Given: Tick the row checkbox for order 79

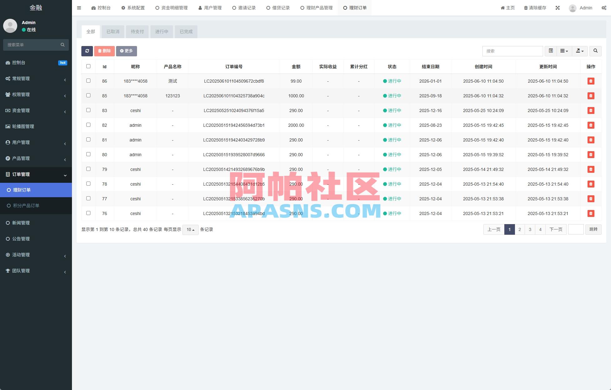Looking at the screenshot, I should (88, 169).
